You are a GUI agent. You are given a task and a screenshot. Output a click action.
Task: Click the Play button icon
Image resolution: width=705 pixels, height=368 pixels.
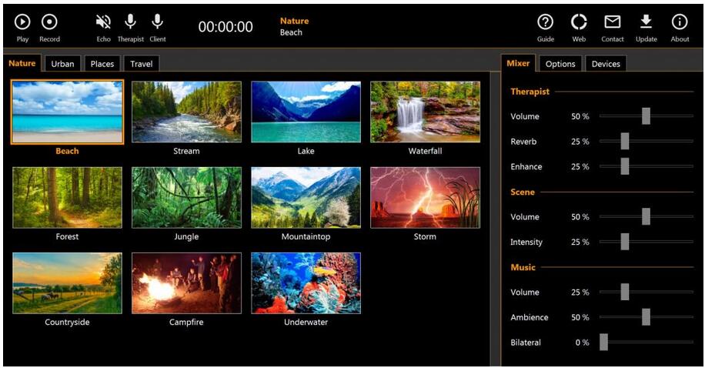click(22, 23)
